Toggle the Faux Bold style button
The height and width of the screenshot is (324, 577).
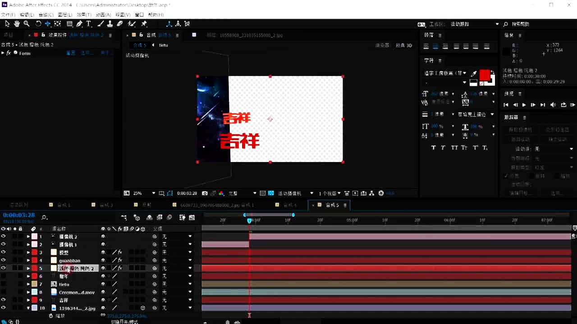pos(433,148)
